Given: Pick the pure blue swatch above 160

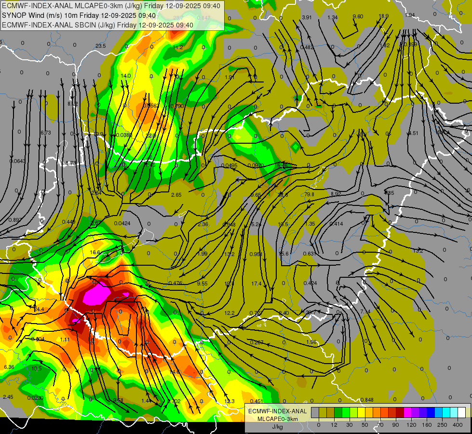Looking at the screenshot, I should 431,412.
